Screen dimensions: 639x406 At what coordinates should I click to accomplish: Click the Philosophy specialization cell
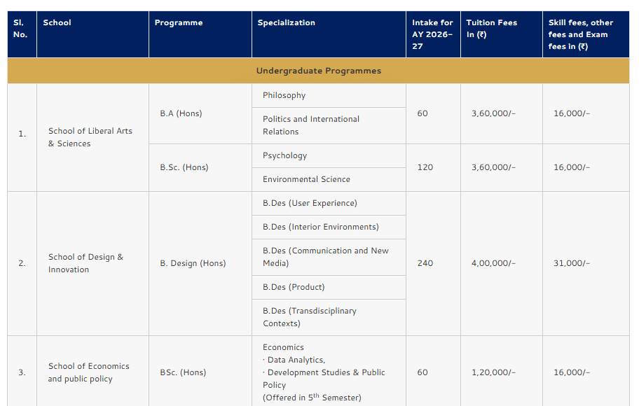point(284,95)
